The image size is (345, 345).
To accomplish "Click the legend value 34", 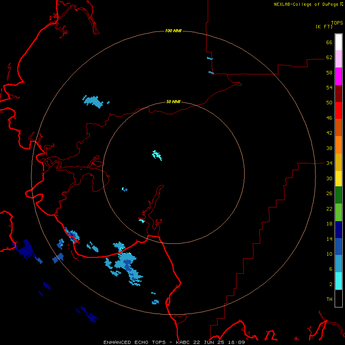I will 329,163.
